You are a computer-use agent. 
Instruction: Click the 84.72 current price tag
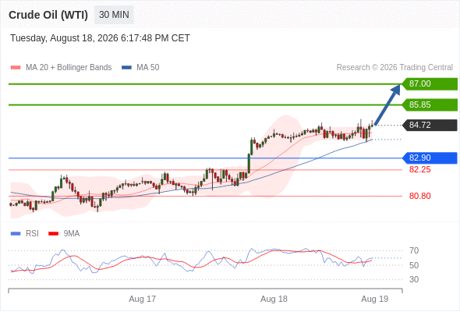click(430, 126)
